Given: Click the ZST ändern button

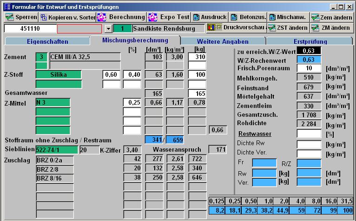Looking at the screenshot, I should (x=288, y=28).
